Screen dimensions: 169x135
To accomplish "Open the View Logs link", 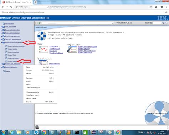I will coord(53,51).
